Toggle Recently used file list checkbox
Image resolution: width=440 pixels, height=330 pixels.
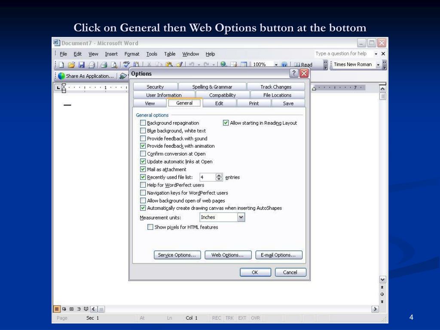point(143,177)
